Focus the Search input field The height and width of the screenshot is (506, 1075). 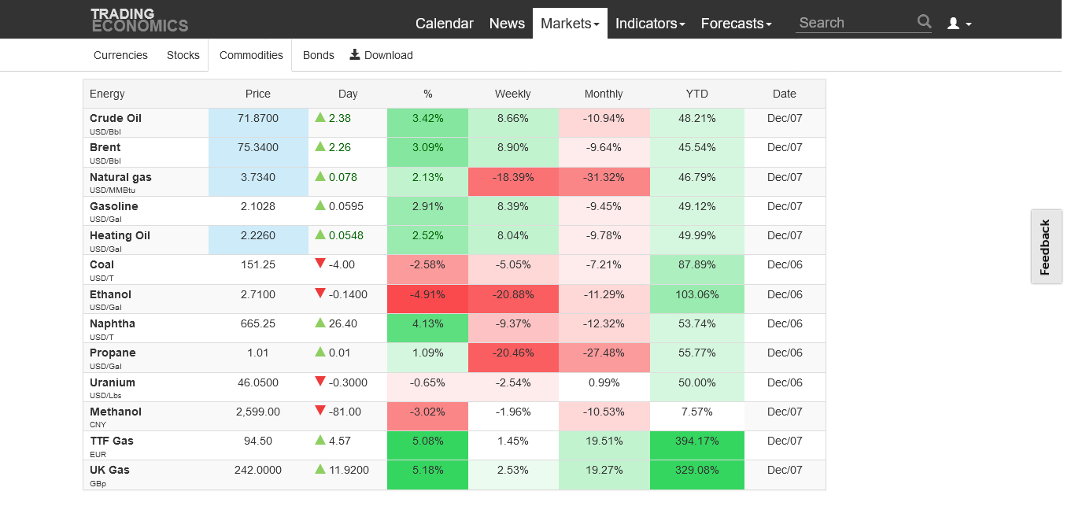(x=855, y=23)
